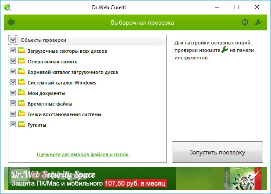Select the Оперативная память row text

click(x=52, y=62)
